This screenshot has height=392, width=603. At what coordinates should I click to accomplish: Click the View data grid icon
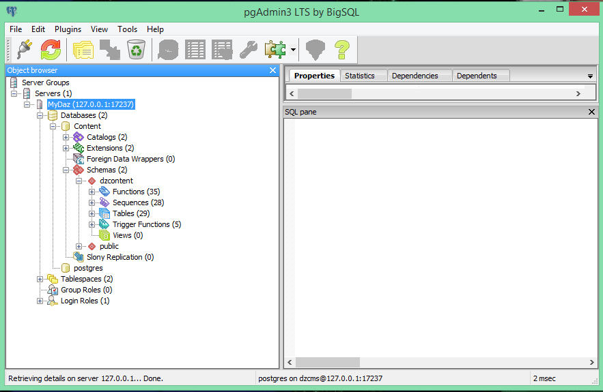[x=195, y=50]
